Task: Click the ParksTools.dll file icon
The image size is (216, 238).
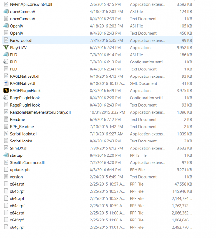Action: (6, 40)
